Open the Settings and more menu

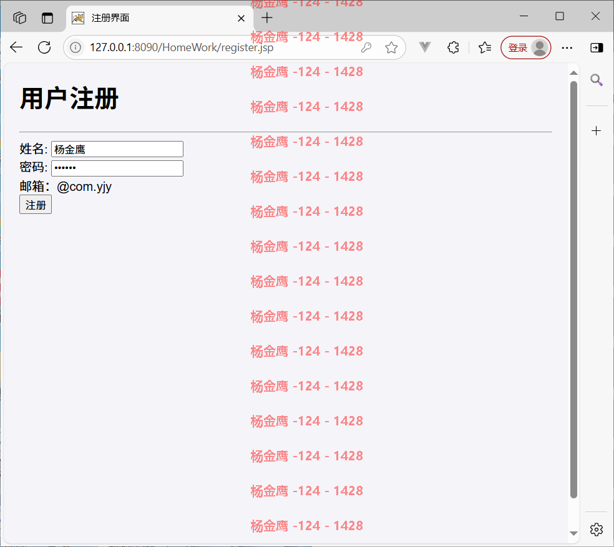pos(567,48)
